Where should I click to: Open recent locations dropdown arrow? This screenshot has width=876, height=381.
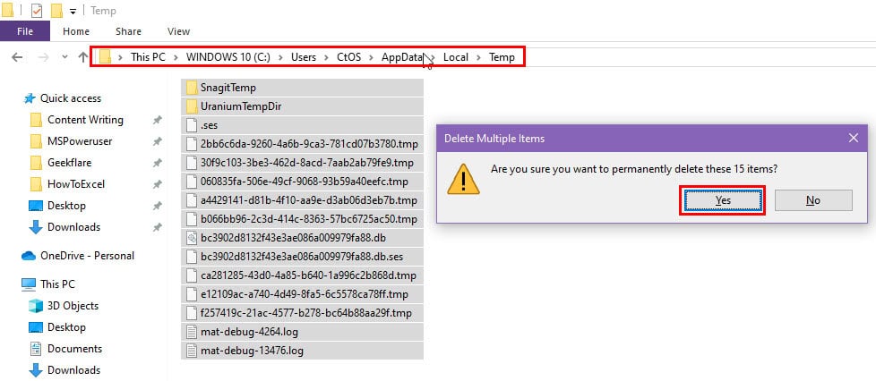(x=64, y=57)
